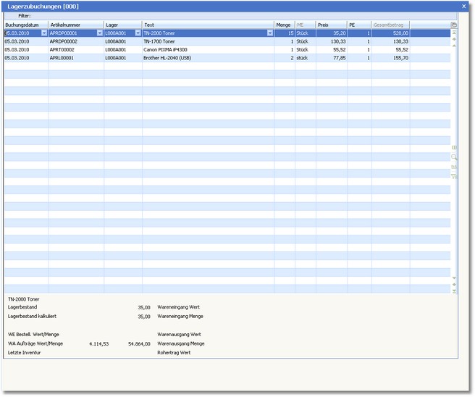Sort by the Artikelnummer column header
Image resolution: width=475 pixels, height=397 pixels.
(x=75, y=25)
